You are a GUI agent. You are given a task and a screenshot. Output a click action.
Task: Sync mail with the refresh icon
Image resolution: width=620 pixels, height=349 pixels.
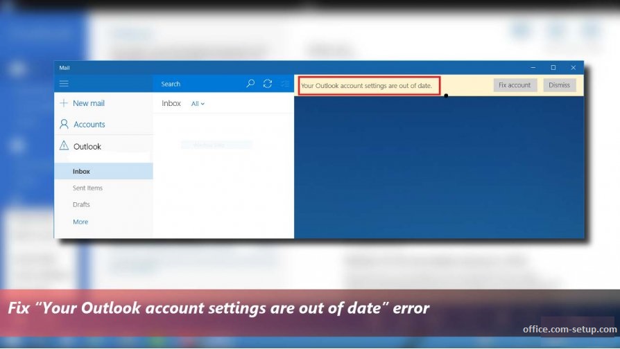tap(268, 84)
